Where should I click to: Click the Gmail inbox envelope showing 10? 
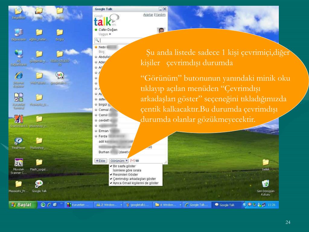pos(135,161)
